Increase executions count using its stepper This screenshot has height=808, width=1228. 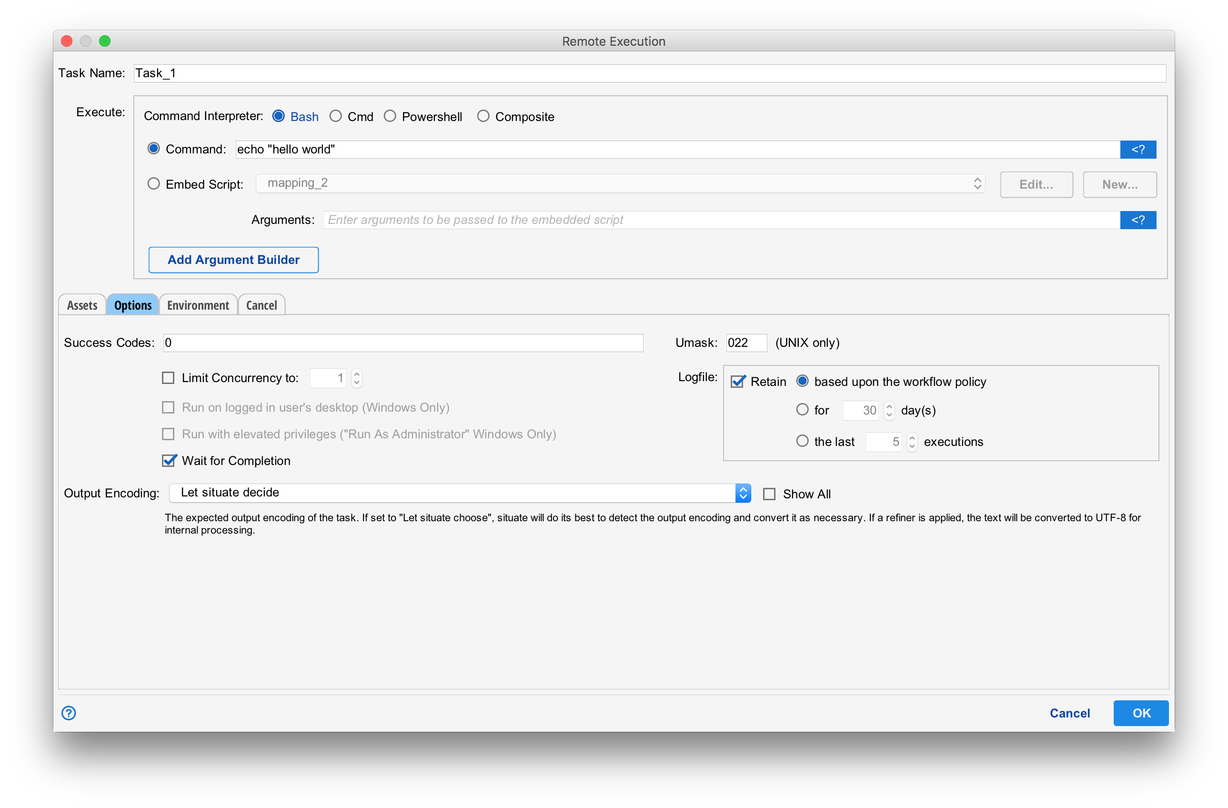tap(912, 439)
